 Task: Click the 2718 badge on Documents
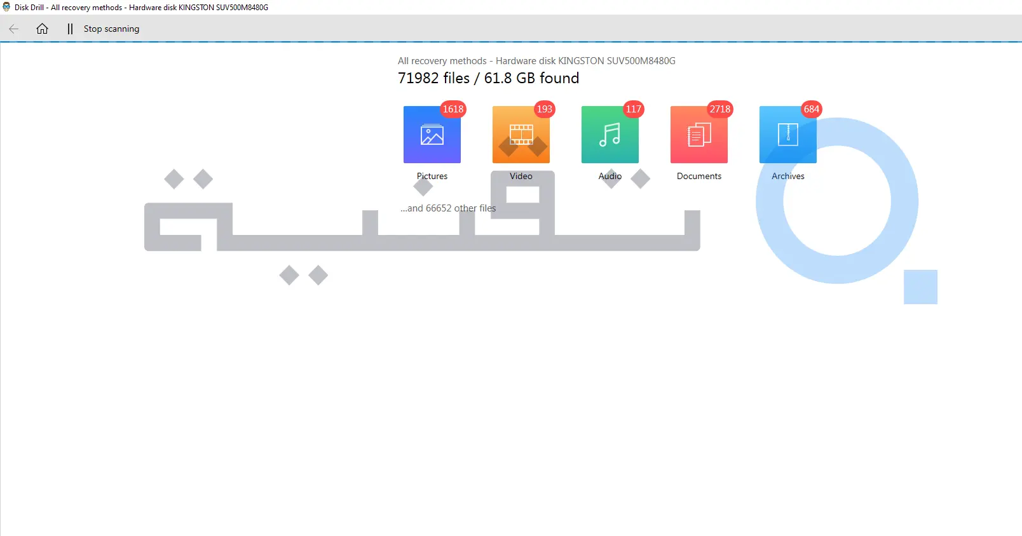(720, 109)
